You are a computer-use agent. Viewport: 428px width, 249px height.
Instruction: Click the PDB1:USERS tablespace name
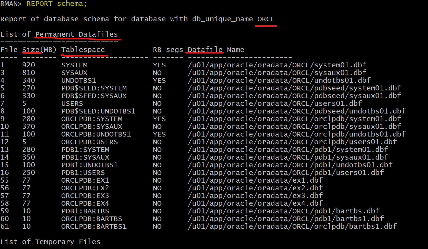(x=83, y=173)
